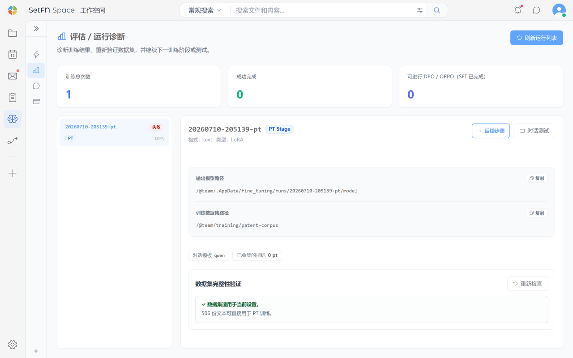Click the 重新检查 button
The width and height of the screenshot is (573, 358).
point(528,284)
